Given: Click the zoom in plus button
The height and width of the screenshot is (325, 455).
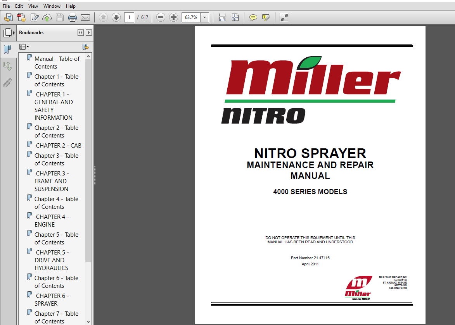Looking at the screenshot, I should (173, 17).
